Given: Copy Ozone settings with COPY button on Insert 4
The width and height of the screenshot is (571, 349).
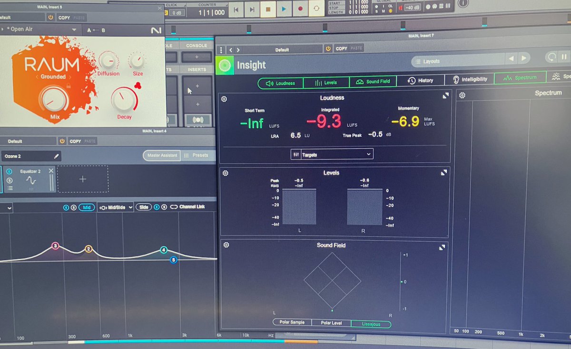Looking at the screenshot, I should click(75, 141).
